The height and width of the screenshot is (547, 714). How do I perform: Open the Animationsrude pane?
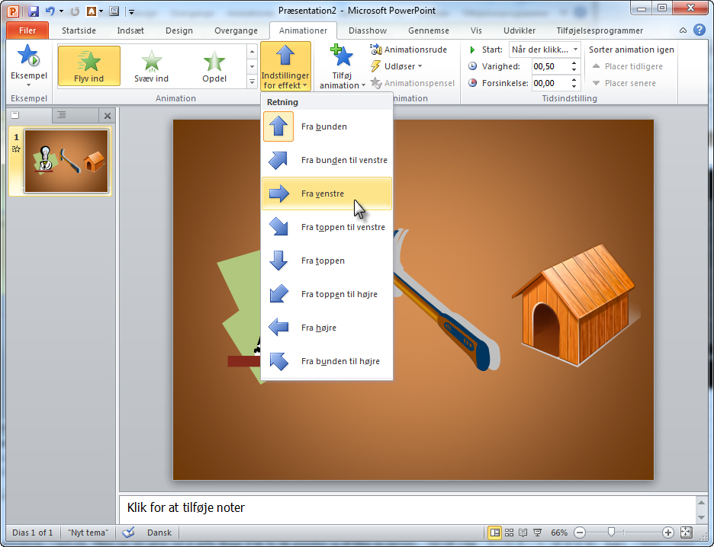[x=409, y=50]
